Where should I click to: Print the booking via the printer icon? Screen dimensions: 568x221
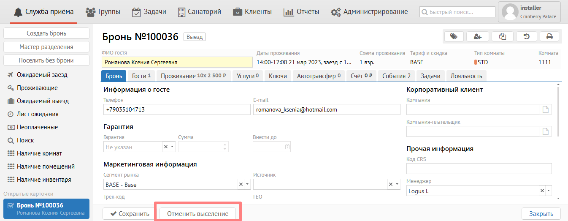tap(549, 37)
